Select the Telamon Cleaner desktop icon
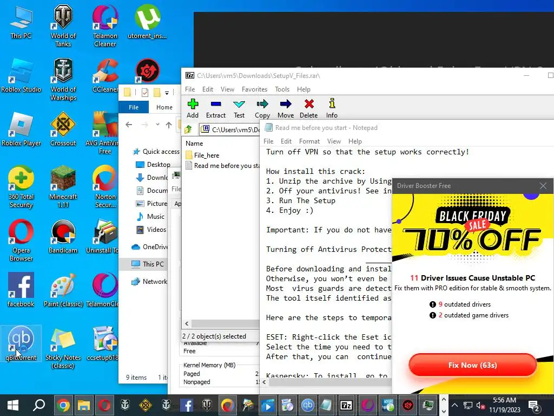Image resolution: width=554 pixels, height=416 pixels. (105, 25)
